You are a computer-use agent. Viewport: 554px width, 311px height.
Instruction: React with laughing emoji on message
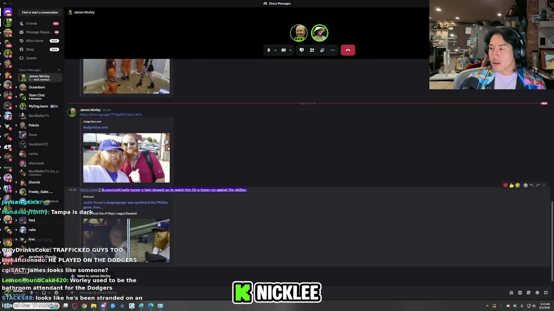click(517, 185)
